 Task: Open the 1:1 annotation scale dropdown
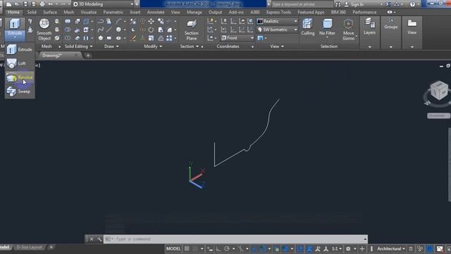tap(337, 248)
